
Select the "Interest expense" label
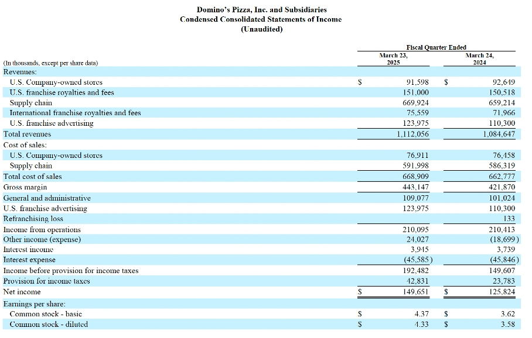click(x=29, y=260)
